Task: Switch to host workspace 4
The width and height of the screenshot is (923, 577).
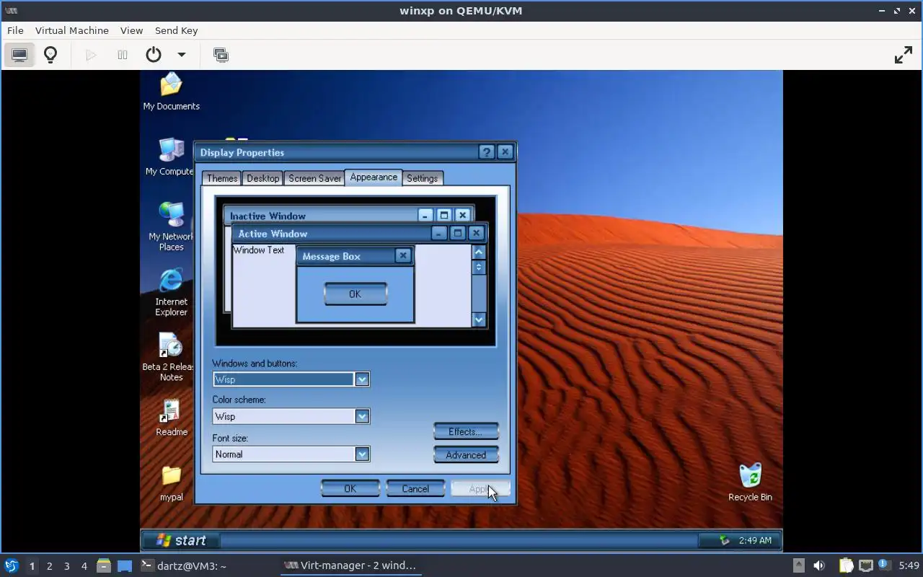Action: click(84, 566)
